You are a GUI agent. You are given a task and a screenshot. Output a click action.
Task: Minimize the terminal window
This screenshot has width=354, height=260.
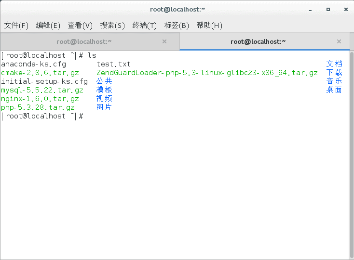coord(311,10)
